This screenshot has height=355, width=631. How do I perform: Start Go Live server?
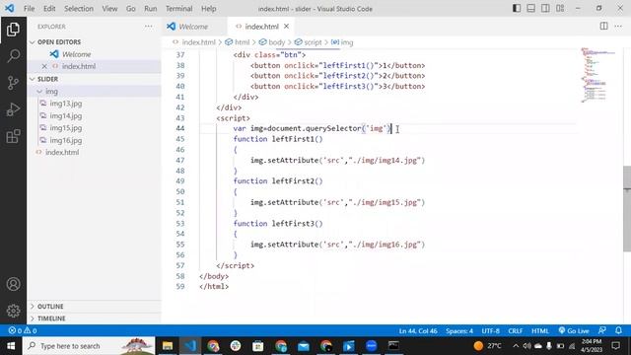[574, 331]
